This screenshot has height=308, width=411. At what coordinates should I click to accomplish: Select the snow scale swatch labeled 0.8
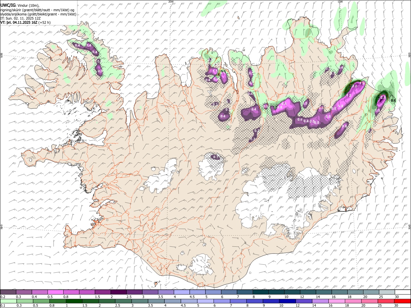tap(71, 292)
